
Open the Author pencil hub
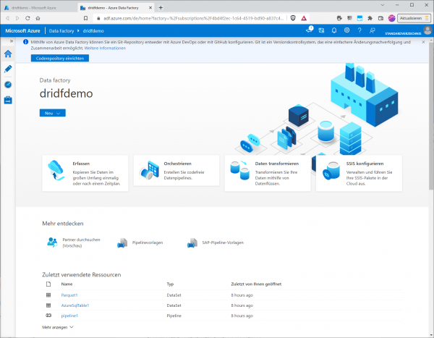(8, 69)
